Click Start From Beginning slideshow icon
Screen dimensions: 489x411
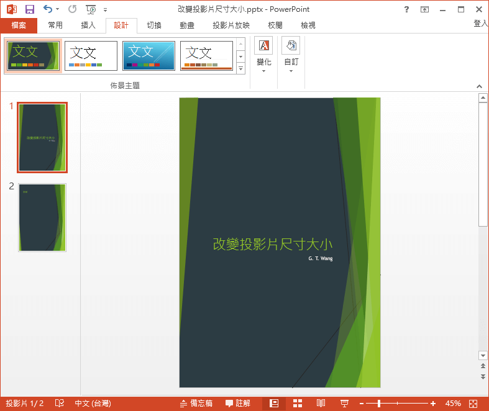pos(91,9)
